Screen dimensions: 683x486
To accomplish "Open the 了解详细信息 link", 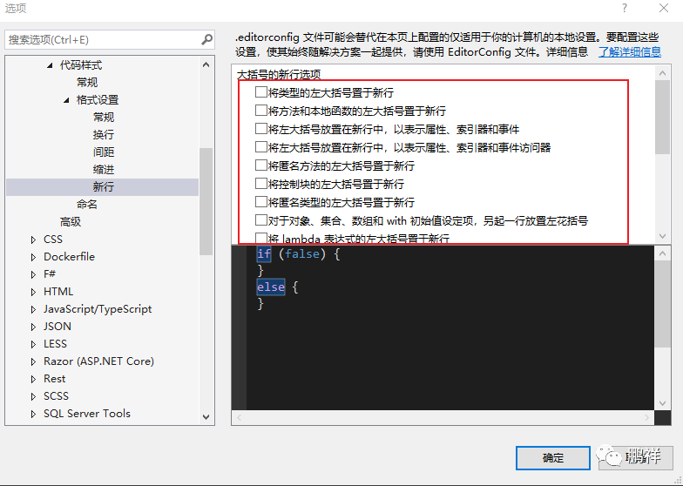I will coord(630,52).
